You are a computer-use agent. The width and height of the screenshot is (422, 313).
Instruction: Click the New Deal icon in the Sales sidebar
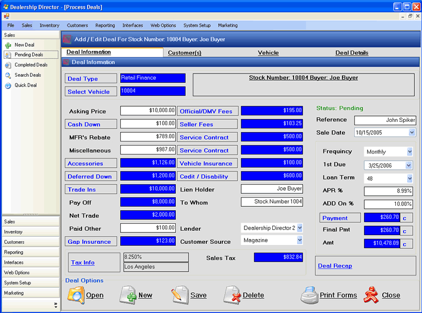pos(8,45)
